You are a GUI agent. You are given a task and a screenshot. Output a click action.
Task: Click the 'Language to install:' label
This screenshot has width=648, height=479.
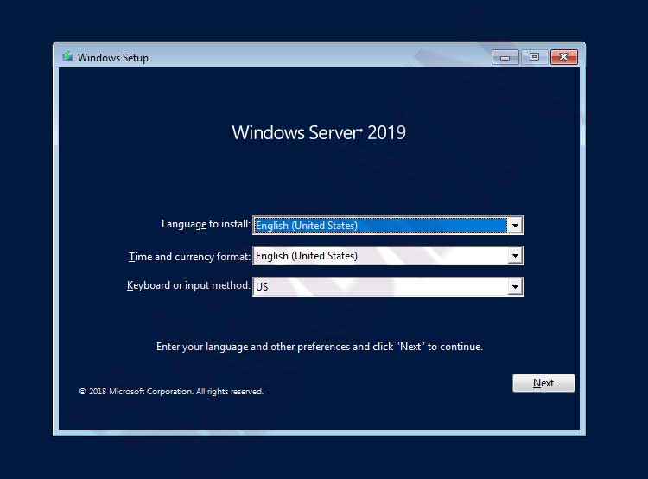(206, 224)
